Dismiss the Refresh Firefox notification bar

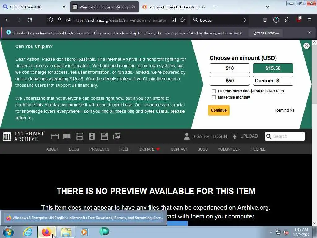(309, 32)
